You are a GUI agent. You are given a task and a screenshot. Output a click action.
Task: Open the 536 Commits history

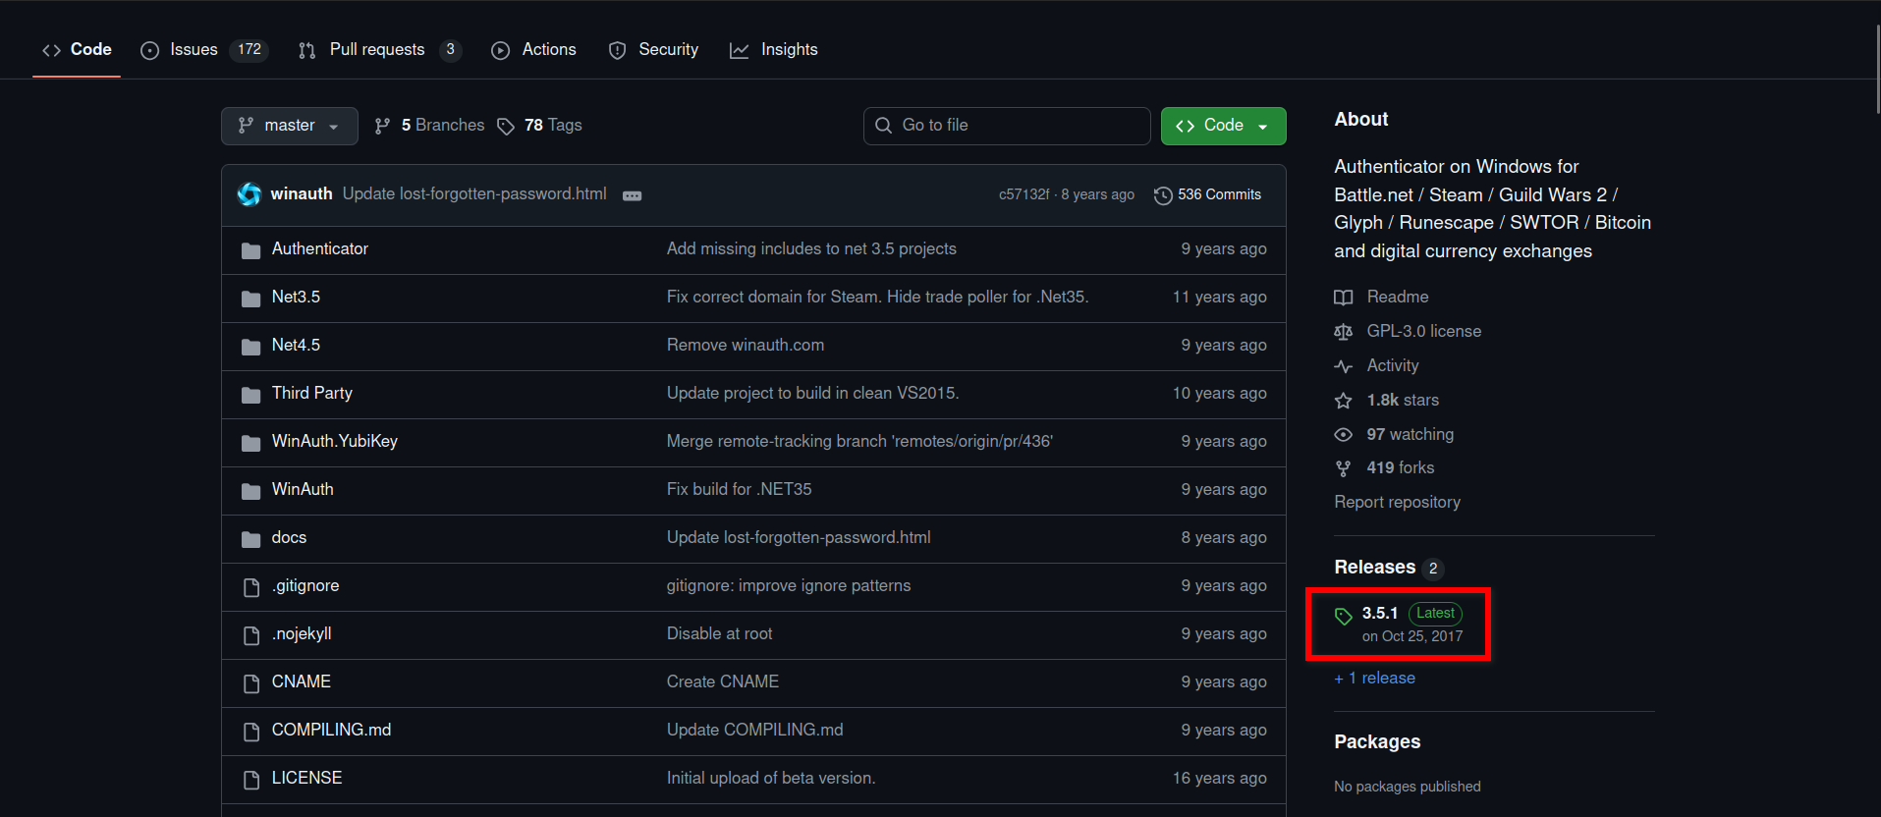point(1207,194)
